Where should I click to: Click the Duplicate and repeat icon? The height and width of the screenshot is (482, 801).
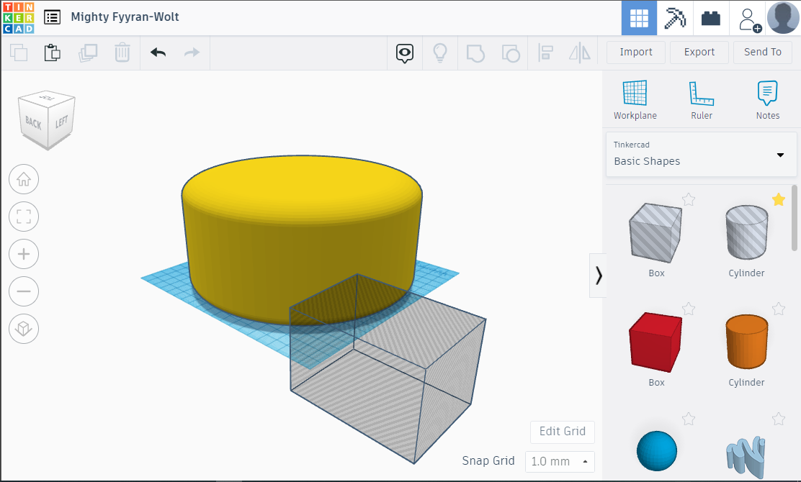pos(88,53)
